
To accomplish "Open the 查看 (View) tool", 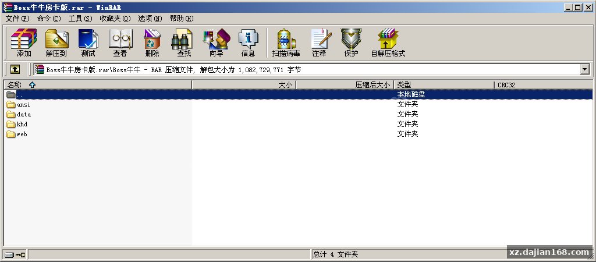I will (120, 43).
